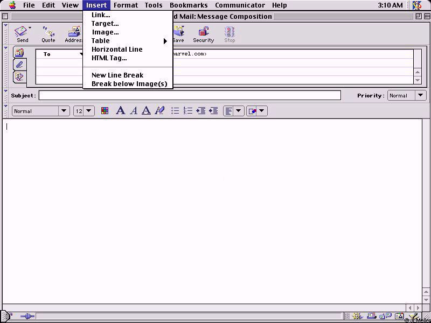Open the Tools menu
Image resolution: width=431 pixels, height=323 pixels.
coord(154,5)
